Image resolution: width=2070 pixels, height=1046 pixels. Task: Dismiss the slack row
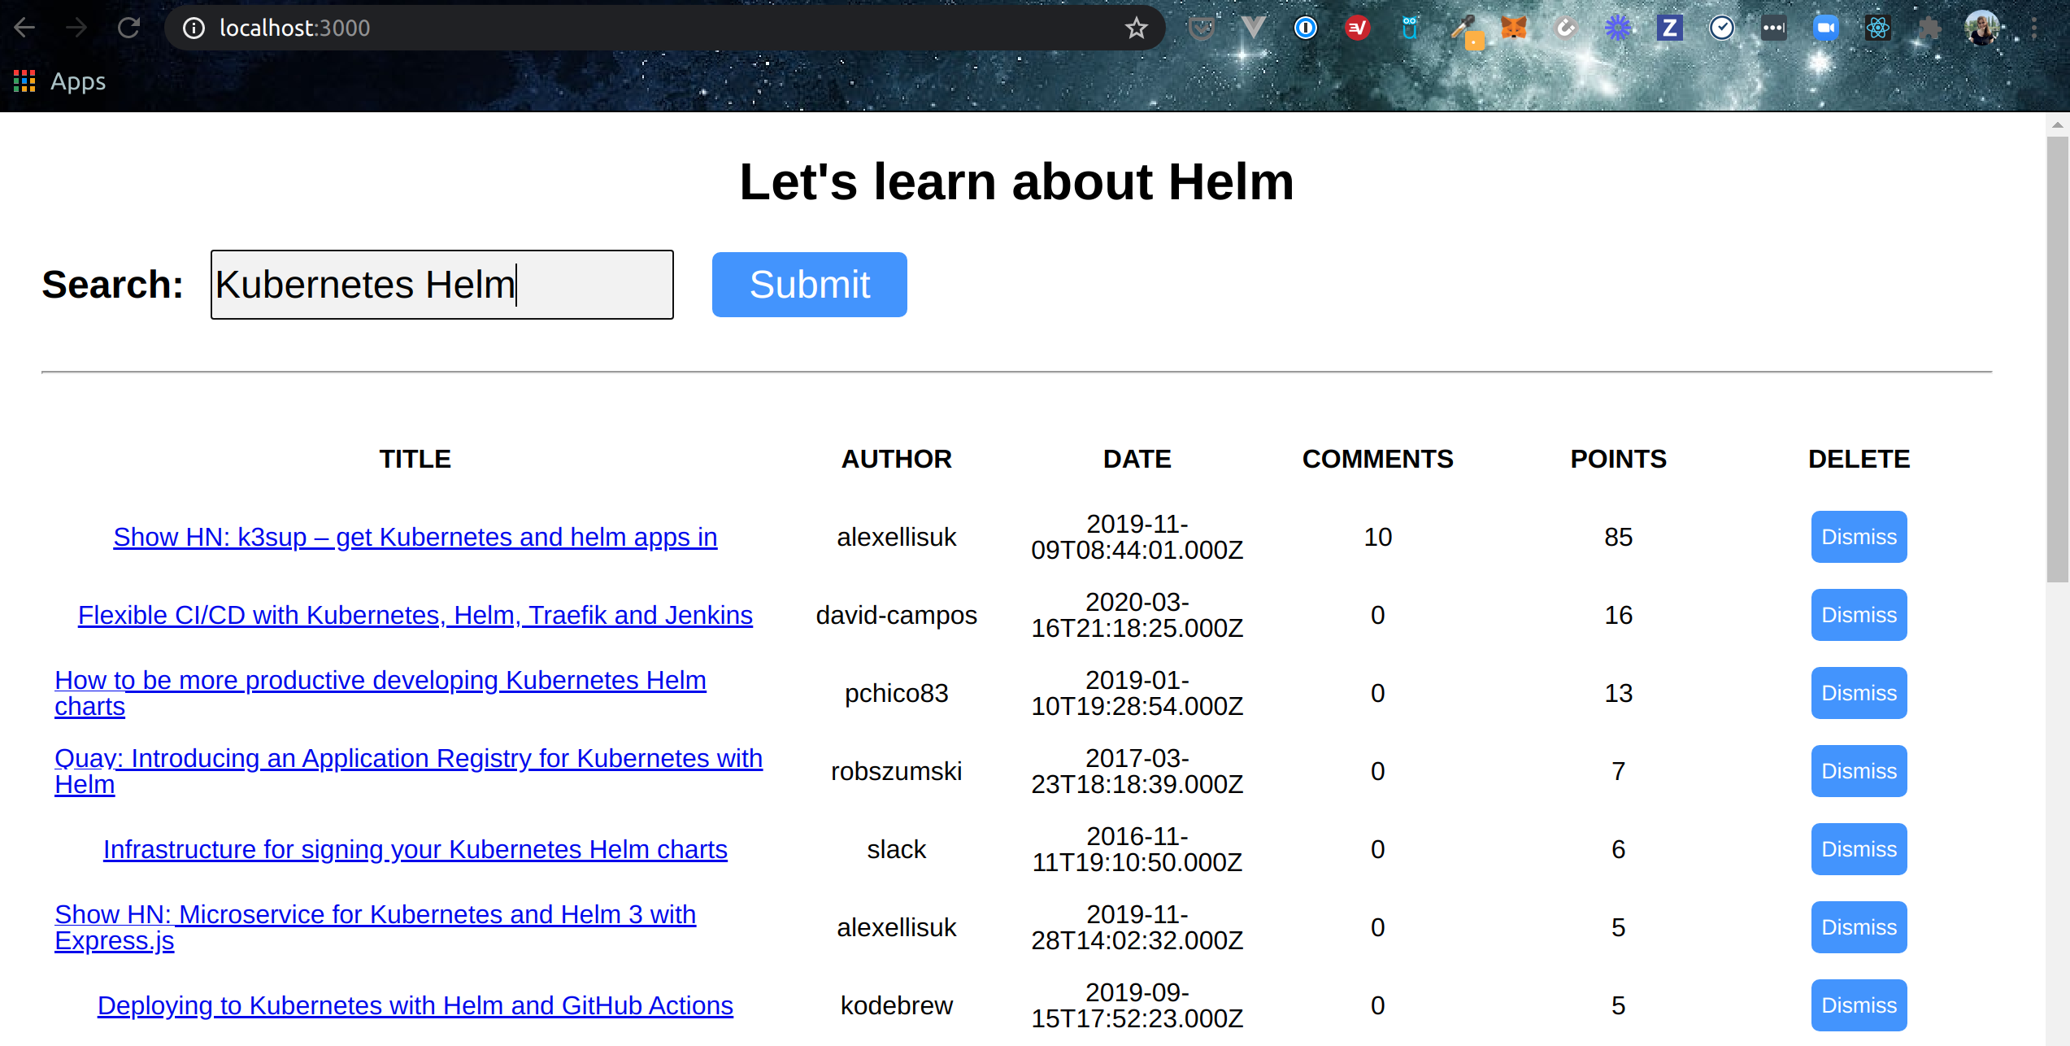click(x=1859, y=849)
